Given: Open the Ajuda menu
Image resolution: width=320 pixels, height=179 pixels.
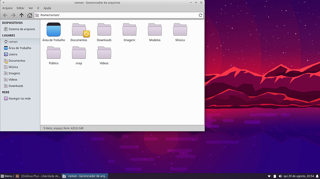Looking at the screenshot, I should coord(47,8).
